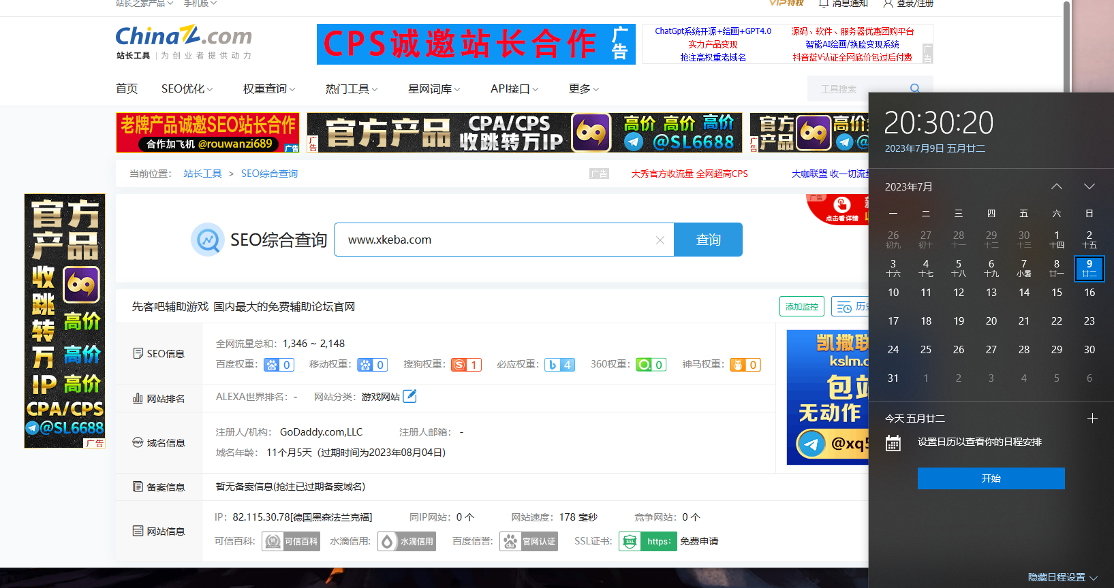
Task: Click the 添加监控 button
Action: [801, 307]
